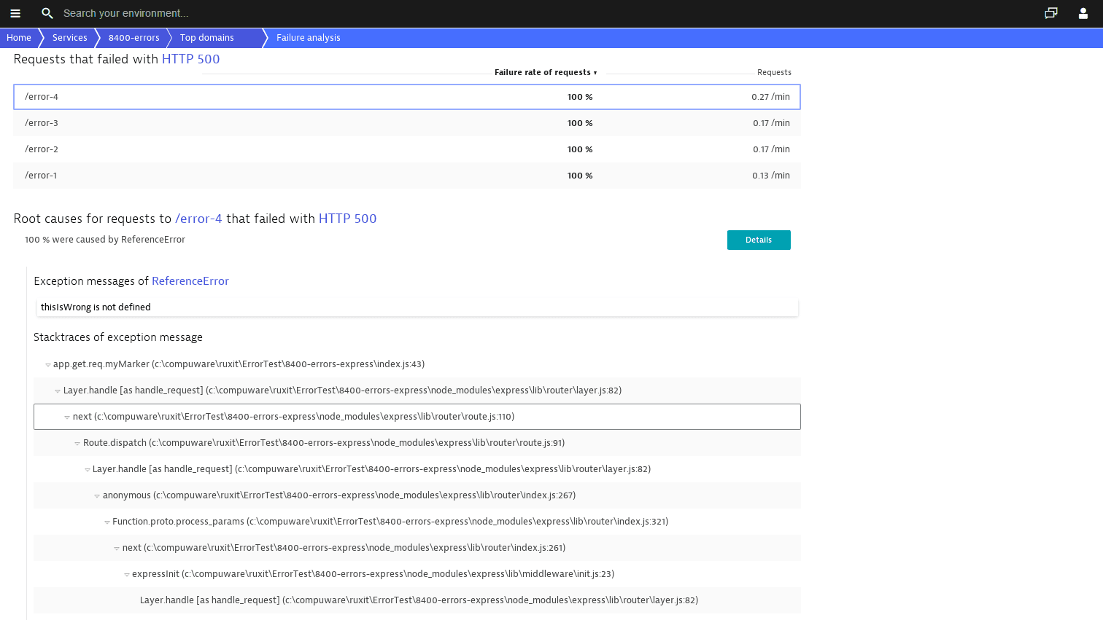Select the /error-2 request row
This screenshot has height=620, width=1103.
tap(407, 149)
